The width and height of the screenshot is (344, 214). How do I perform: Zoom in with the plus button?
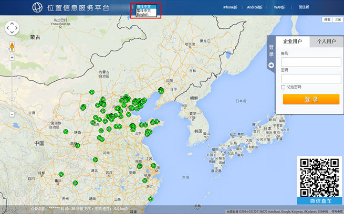pyautogui.click(x=12, y=57)
